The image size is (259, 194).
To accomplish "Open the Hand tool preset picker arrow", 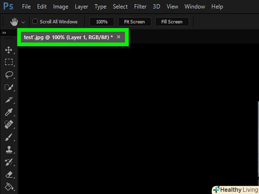I will pos(23,22).
